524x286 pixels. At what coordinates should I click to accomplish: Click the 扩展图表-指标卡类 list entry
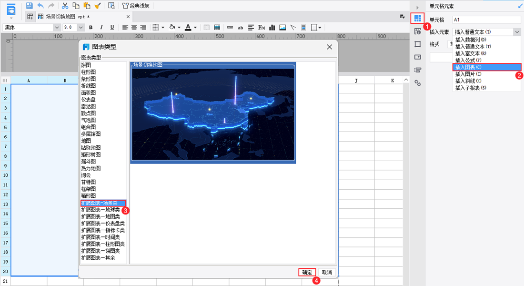coord(103,230)
